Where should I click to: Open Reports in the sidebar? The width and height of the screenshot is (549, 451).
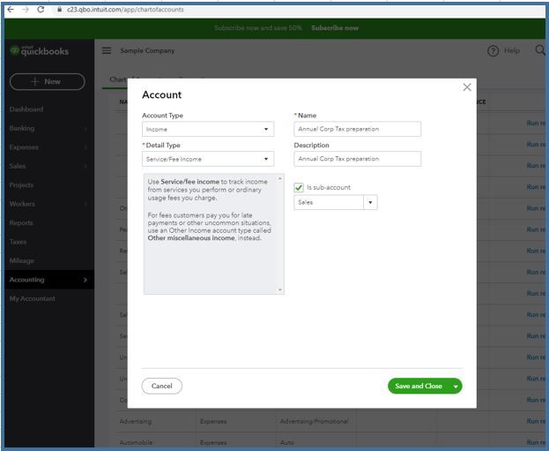point(21,223)
